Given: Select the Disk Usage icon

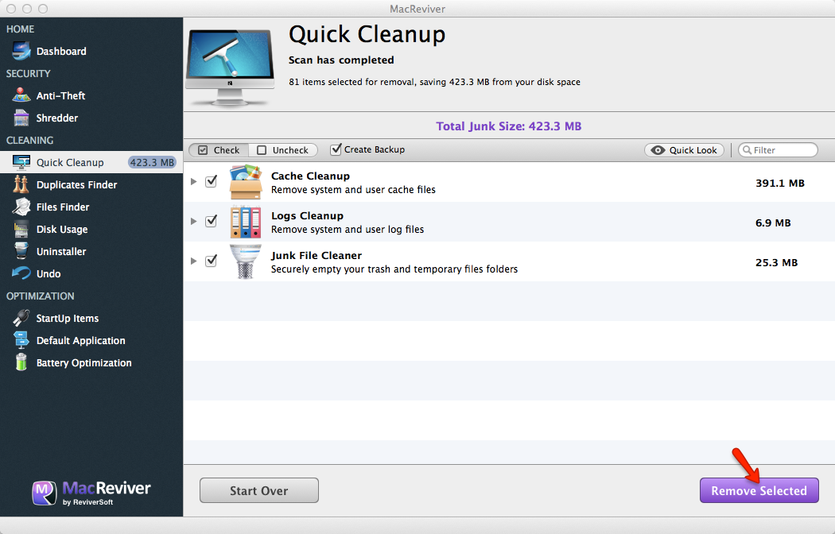Looking at the screenshot, I should (x=21, y=230).
